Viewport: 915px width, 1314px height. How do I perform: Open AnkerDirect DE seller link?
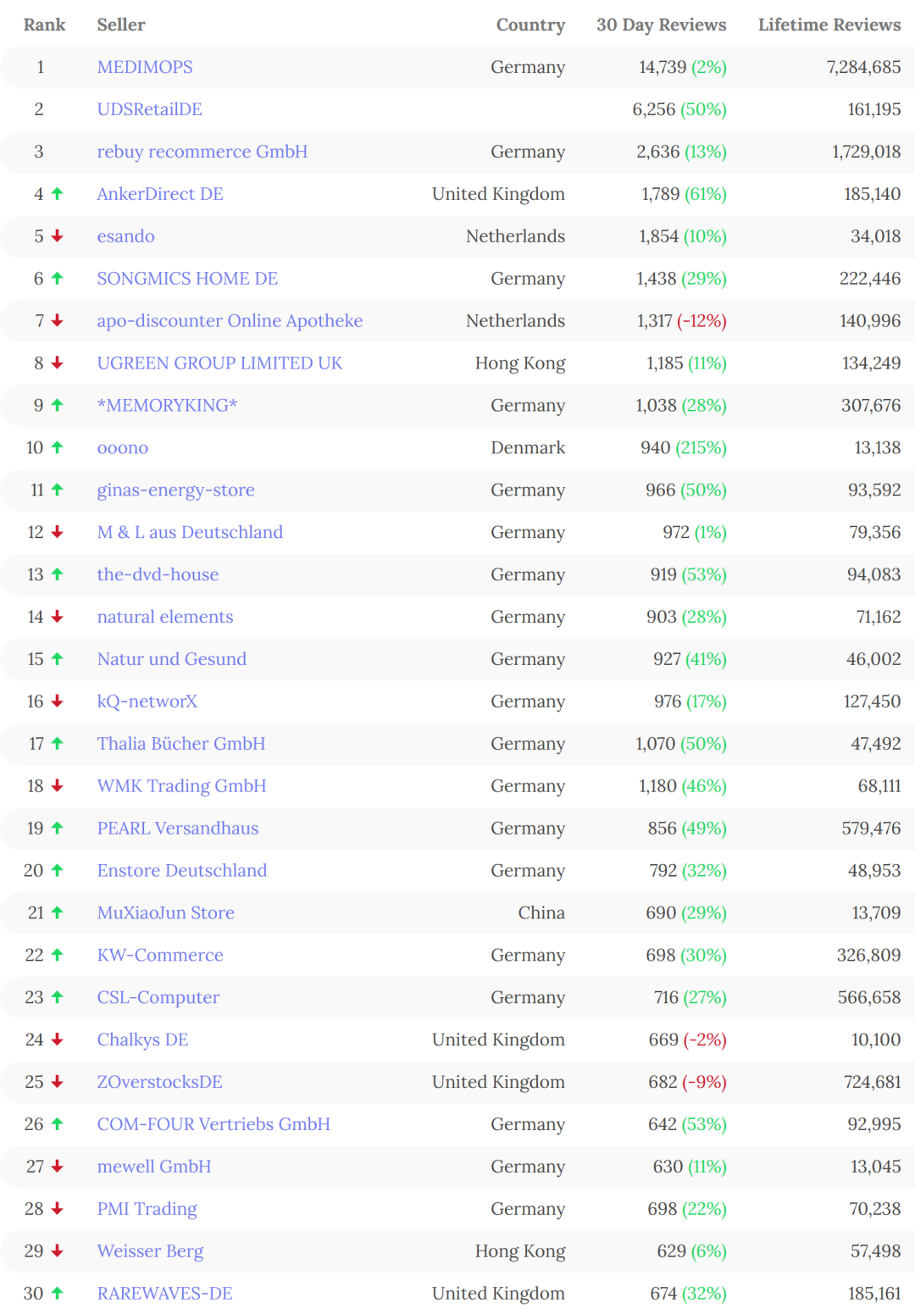coord(160,194)
